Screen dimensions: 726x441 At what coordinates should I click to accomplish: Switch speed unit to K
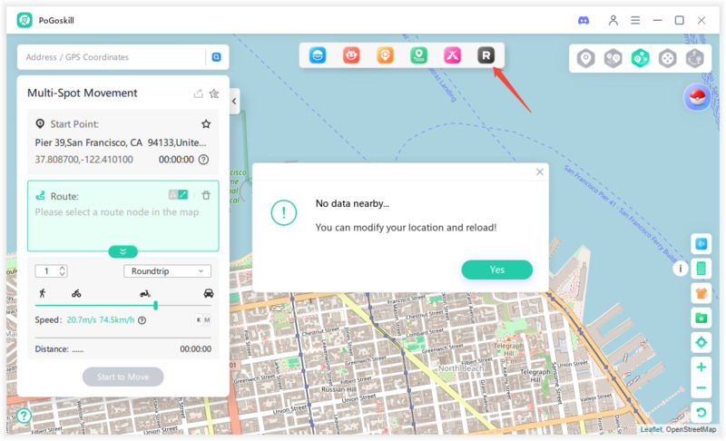(x=198, y=320)
